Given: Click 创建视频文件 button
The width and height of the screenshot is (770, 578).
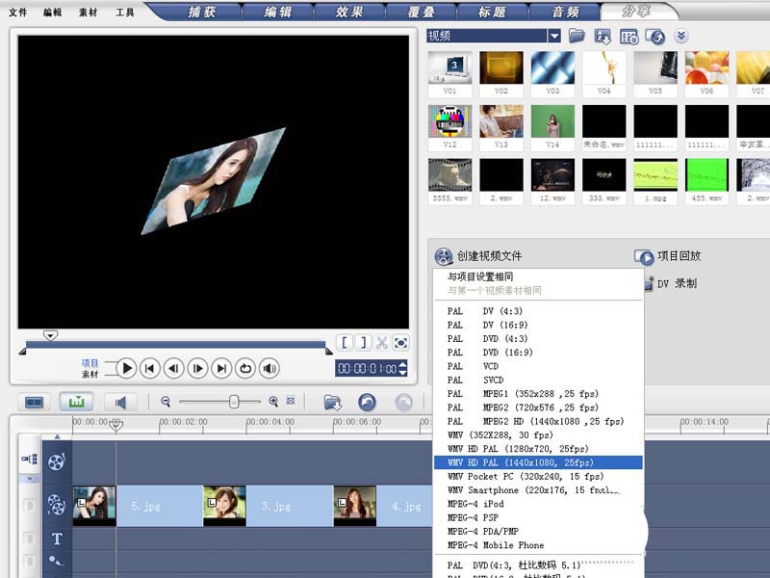Looking at the screenshot, I should (478, 255).
